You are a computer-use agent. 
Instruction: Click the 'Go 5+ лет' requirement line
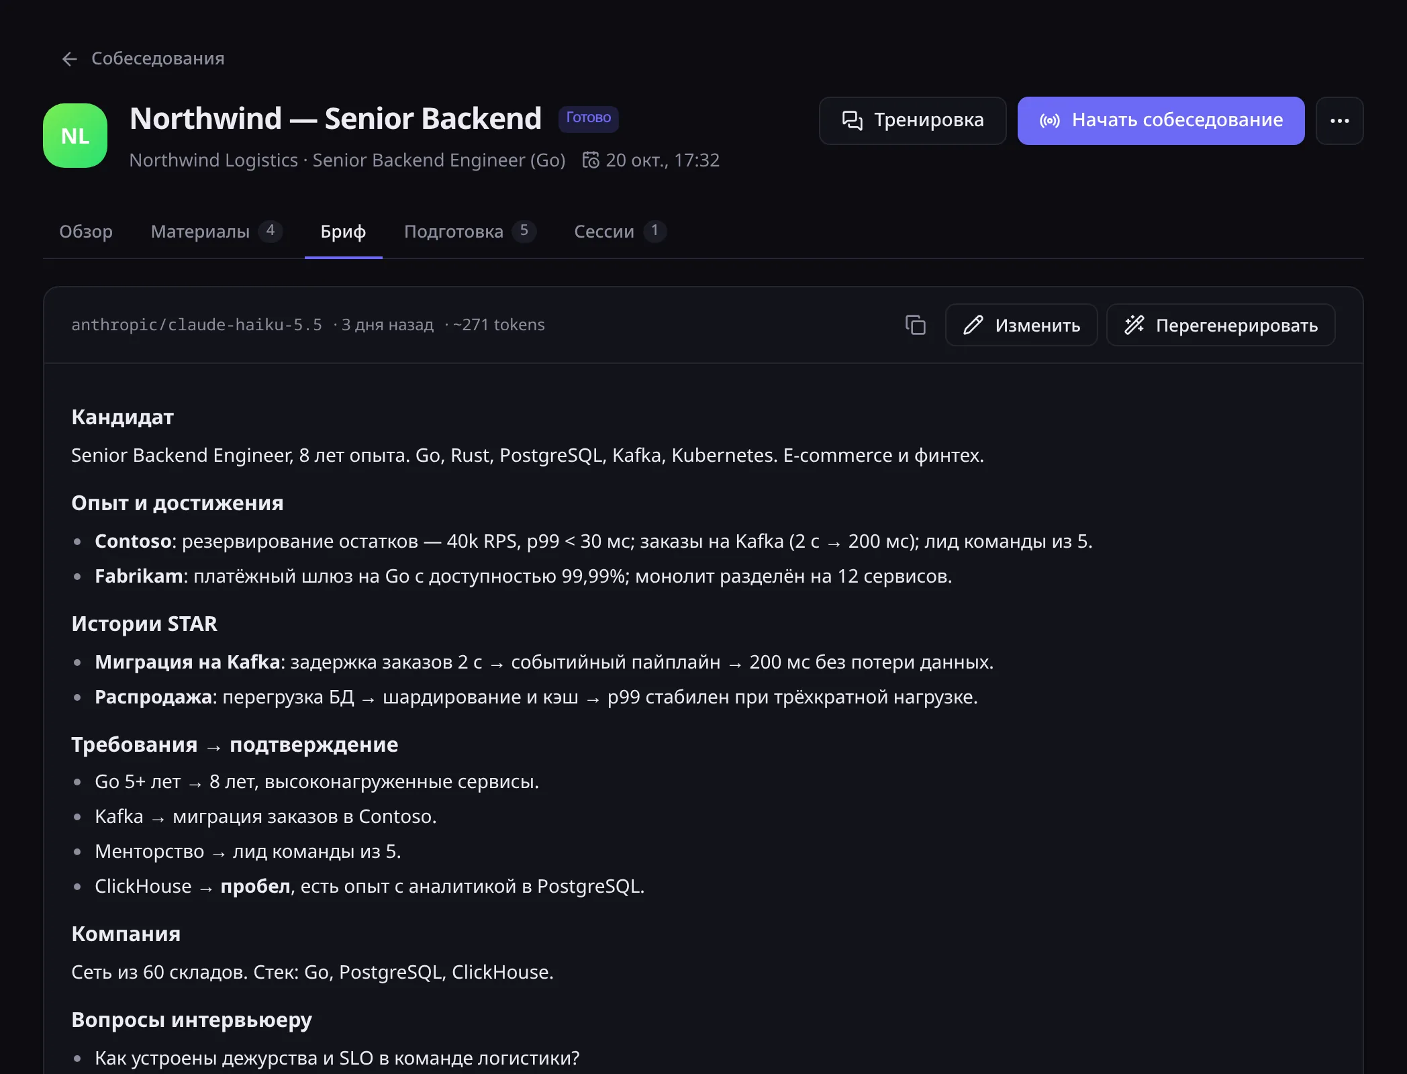[x=317, y=781]
